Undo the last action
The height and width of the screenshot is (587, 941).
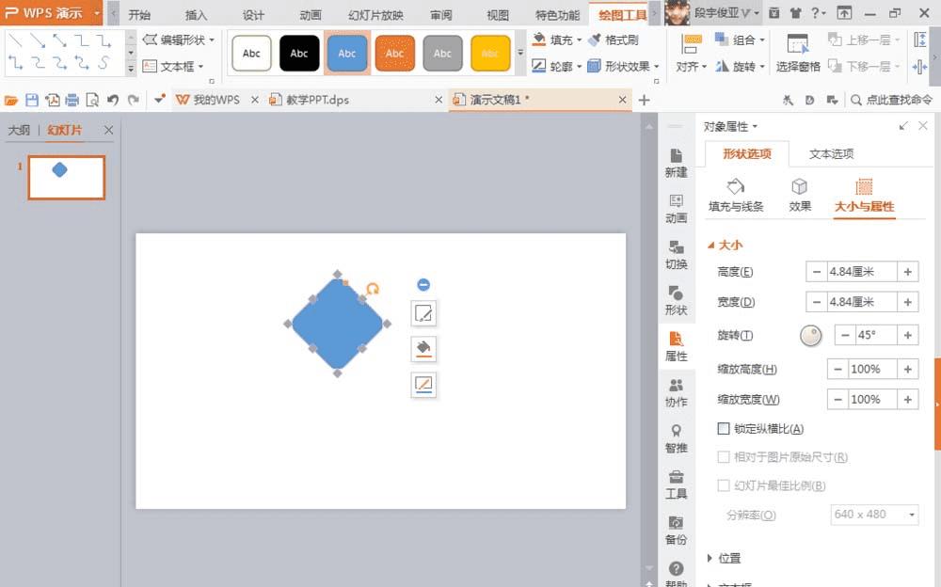tap(113, 101)
